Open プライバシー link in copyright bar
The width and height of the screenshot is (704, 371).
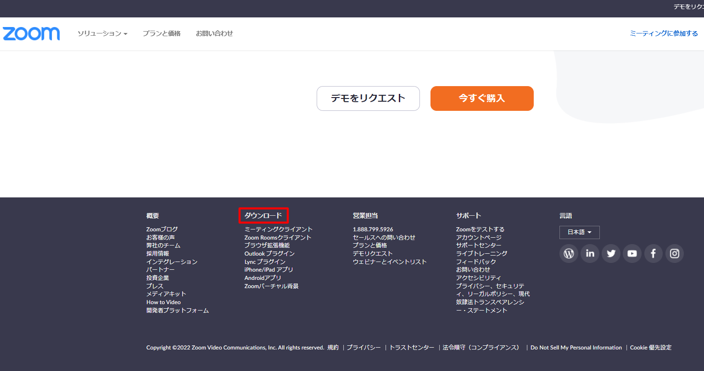[364, 348]
